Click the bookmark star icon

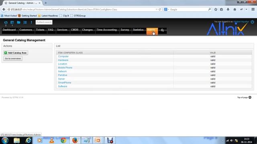tap(216, 10)
